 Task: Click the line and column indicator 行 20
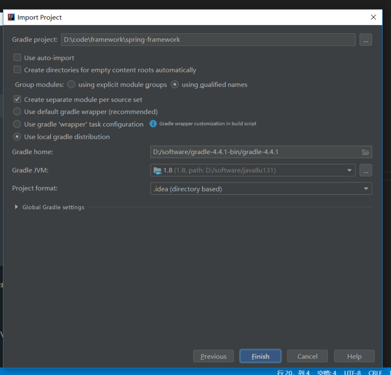(293, 372)
